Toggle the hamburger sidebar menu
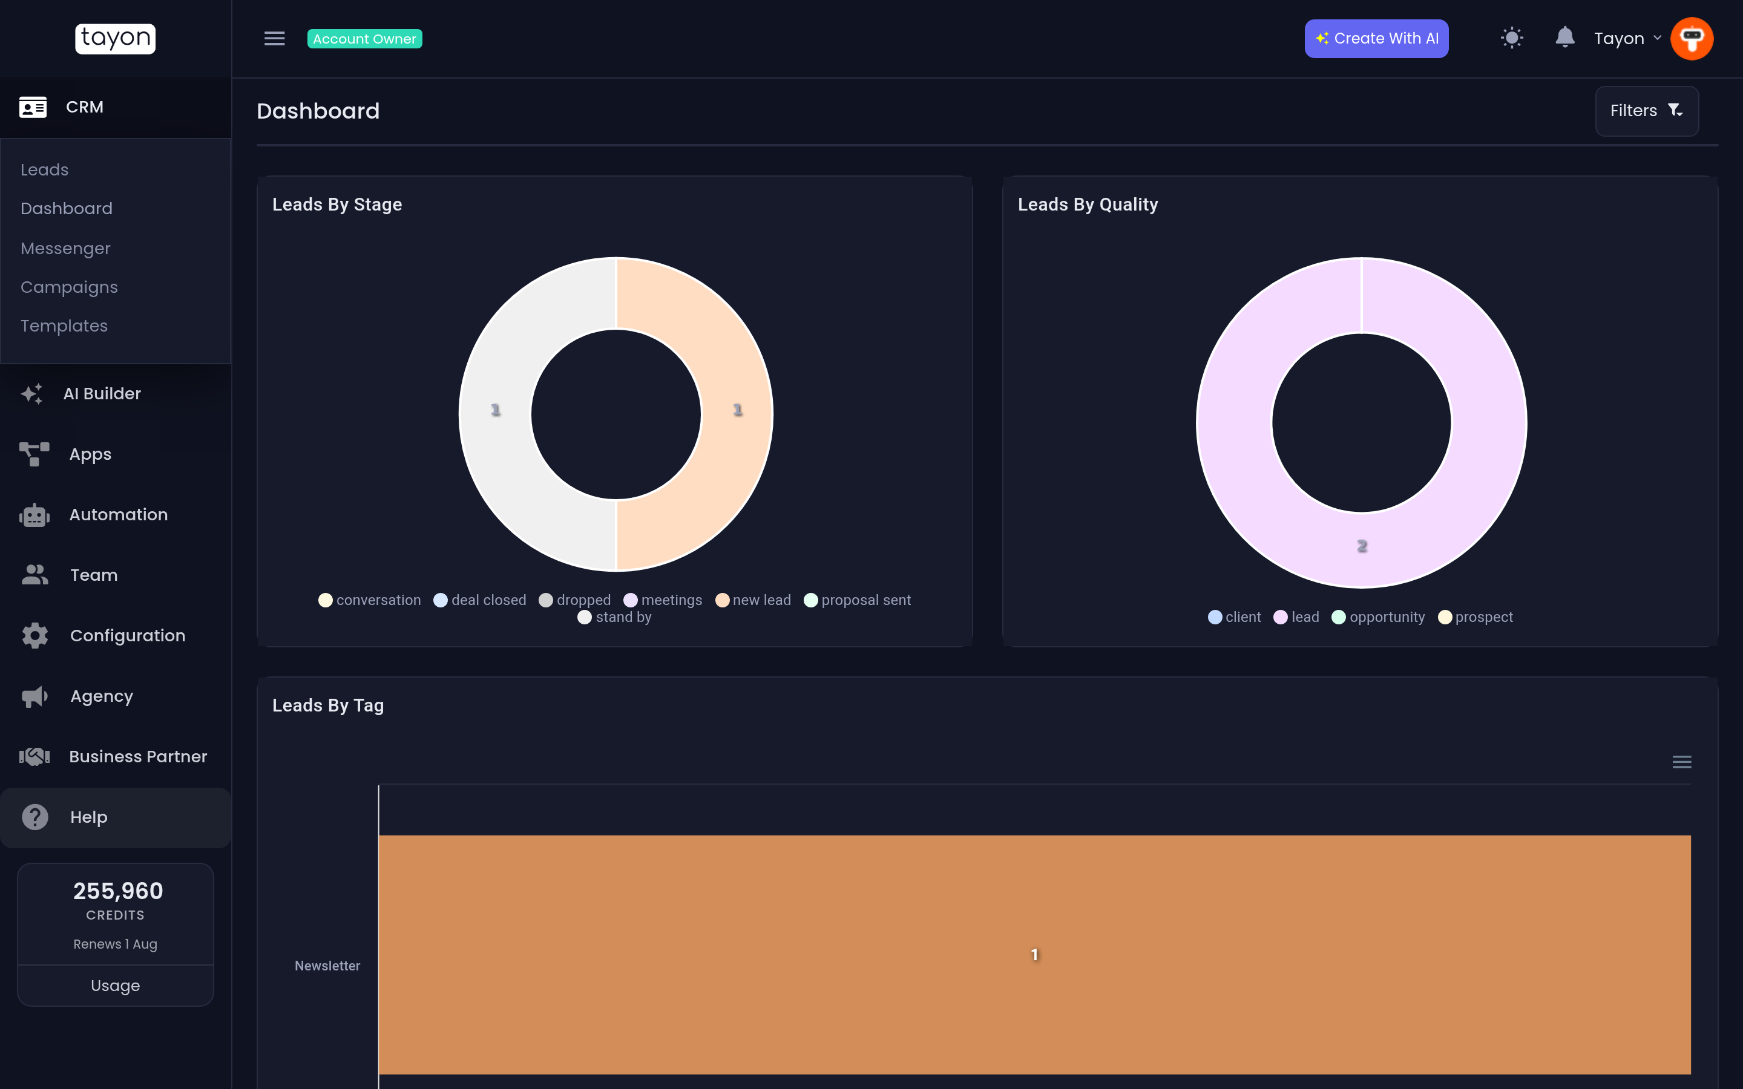Image resolution: width=1743 pixels, height=1089 pixels. pyautogui.click(x=274, y=38)
